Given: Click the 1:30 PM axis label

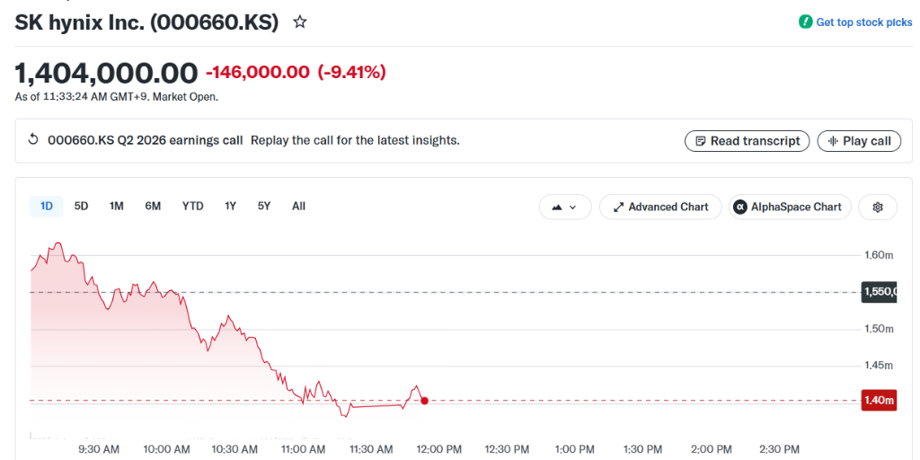Looking at the screenshot, I should pyautogui.click(x=643, y=449).
